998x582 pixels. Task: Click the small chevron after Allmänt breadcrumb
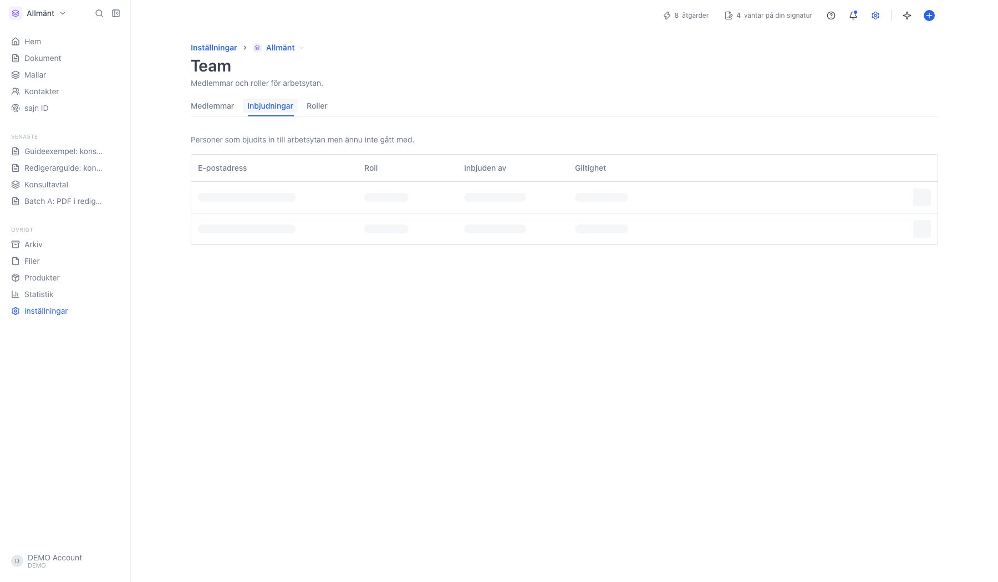pos(302,48)
